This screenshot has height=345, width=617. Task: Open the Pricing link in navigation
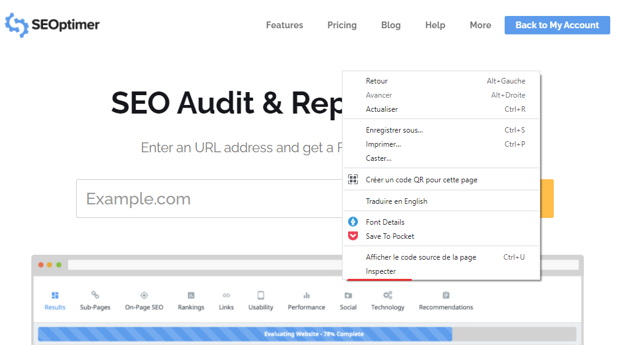(x=342, y=25)
